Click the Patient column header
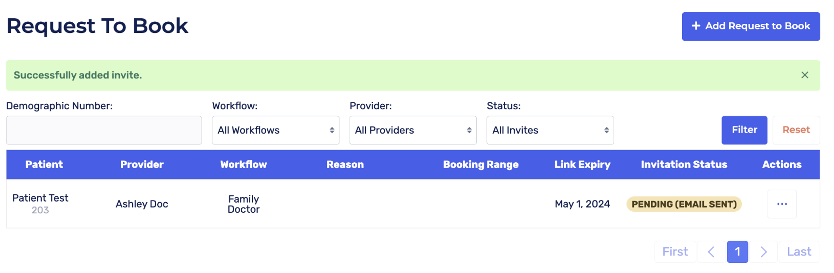Screen dimensions: 834x273 [44, 164]
